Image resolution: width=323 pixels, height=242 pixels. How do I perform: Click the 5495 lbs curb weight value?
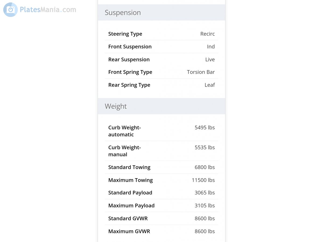coord(205,127)
